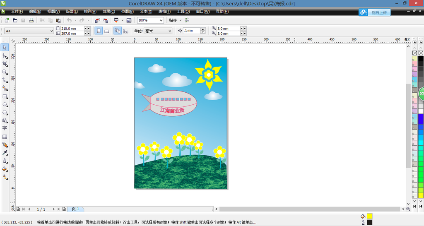Switch to the 页 1 page tab

point(75,209)
